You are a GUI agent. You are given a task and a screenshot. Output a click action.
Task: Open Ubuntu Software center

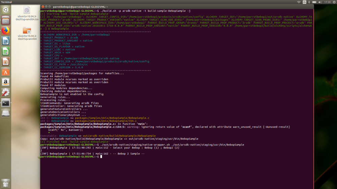pos(5,72)
